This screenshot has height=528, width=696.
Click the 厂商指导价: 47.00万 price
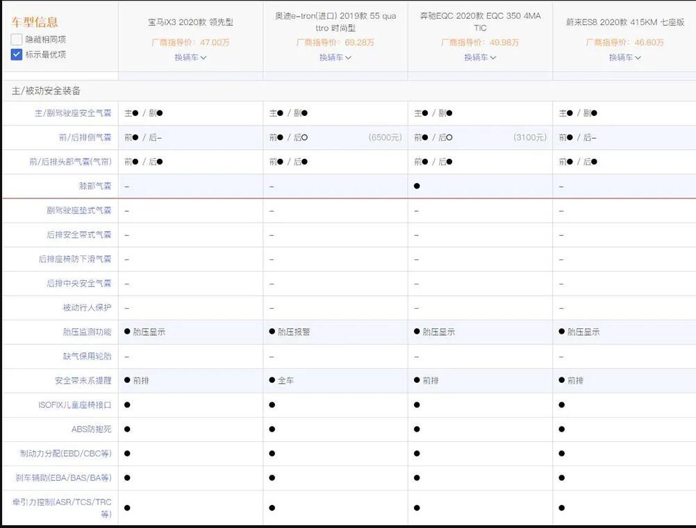click(190, 42)
